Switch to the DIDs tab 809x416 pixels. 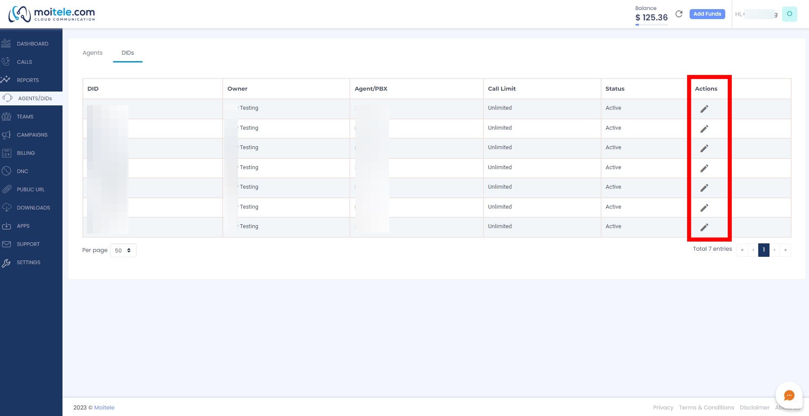pyautogui.click(x=127, y=52)
